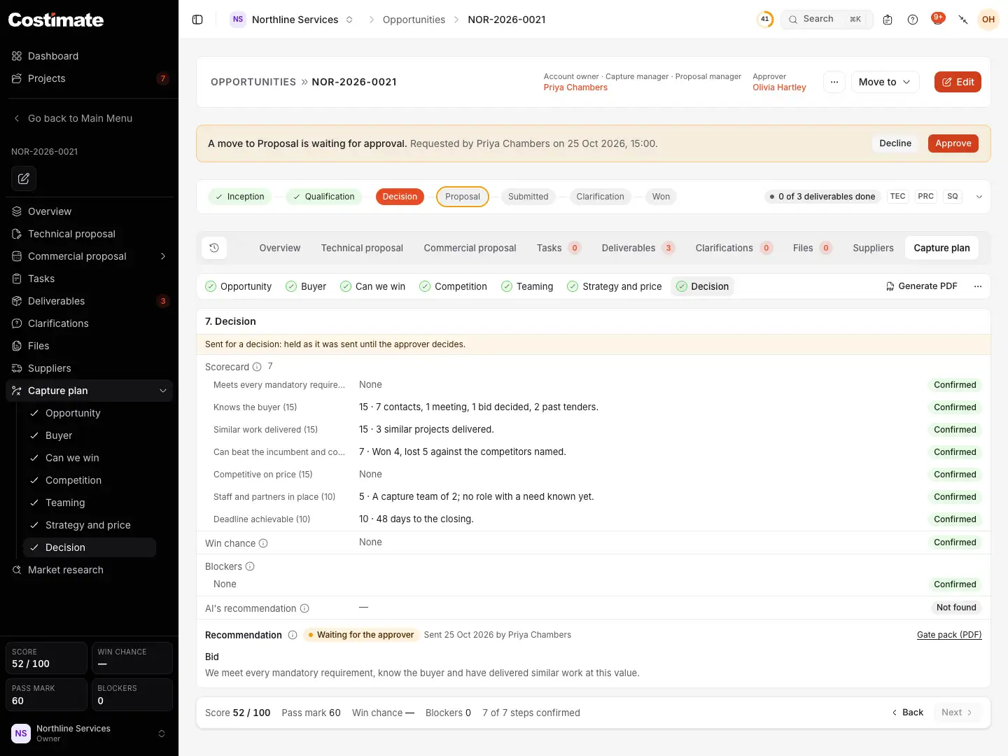Image resolution: width=1008 pixels, height=756 pixels.
Task: Show Blockers info icon
Action: [x=250, y=566]
